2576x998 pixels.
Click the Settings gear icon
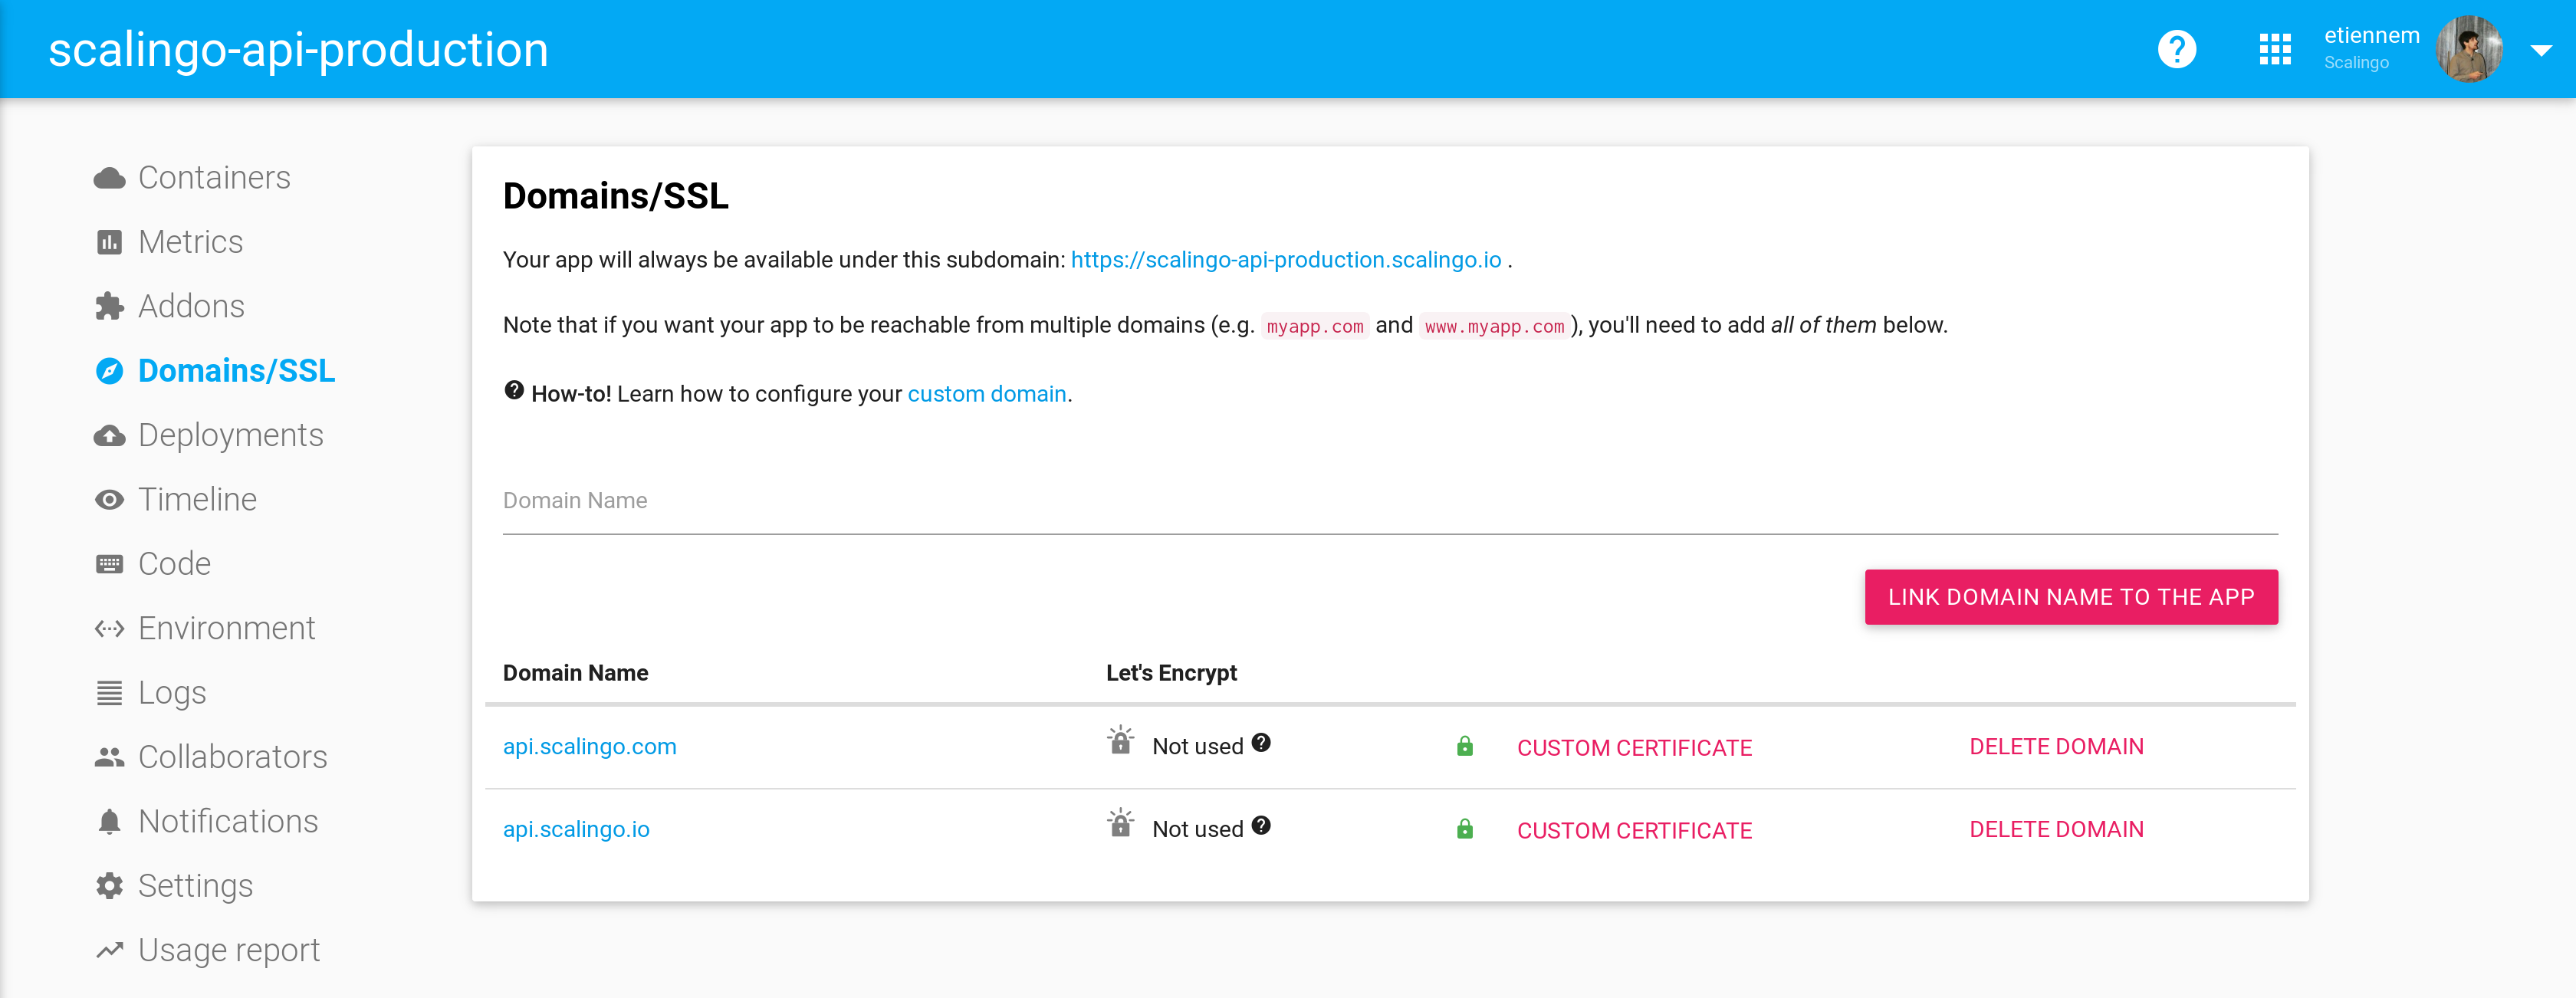click(109, 885)
